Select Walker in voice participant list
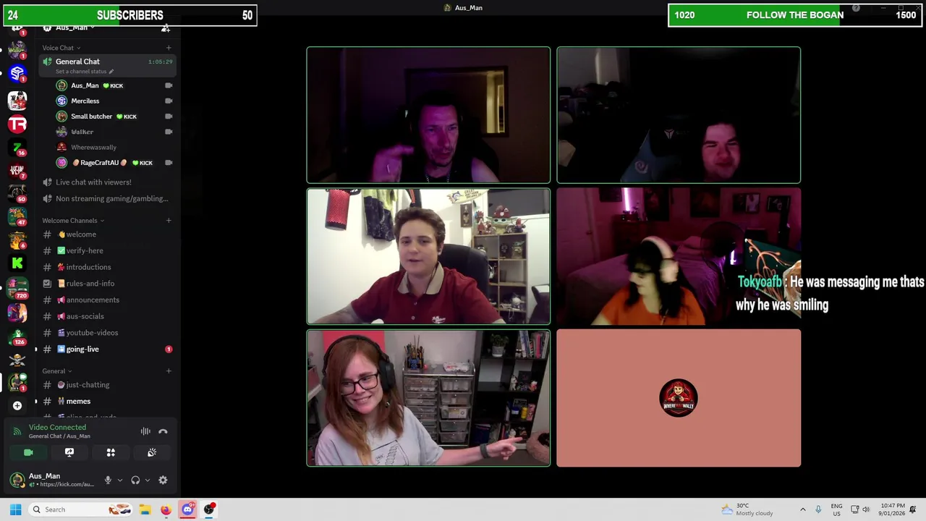This screenshot has height=521, width=926. click(x=114, y=132)
